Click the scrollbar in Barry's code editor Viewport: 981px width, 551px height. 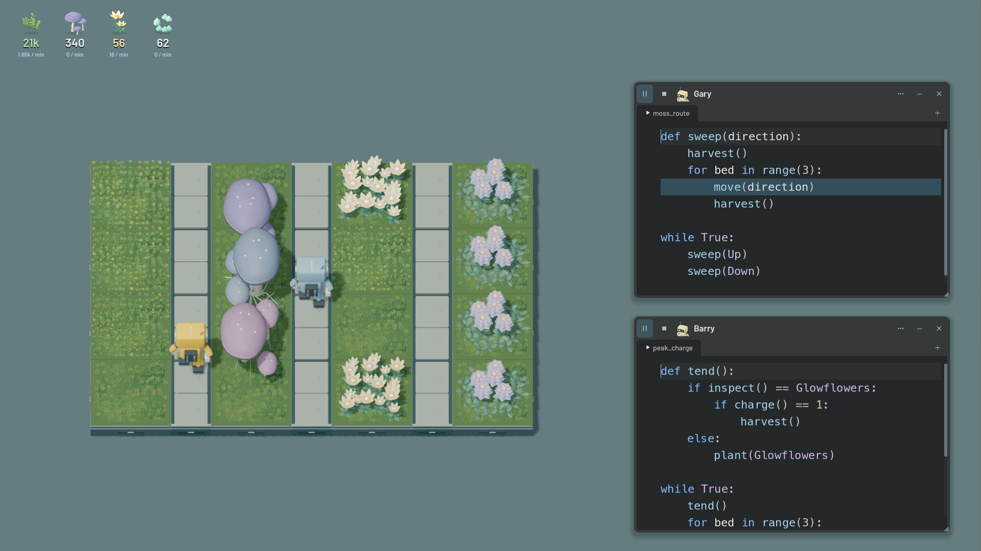[946, 410]
